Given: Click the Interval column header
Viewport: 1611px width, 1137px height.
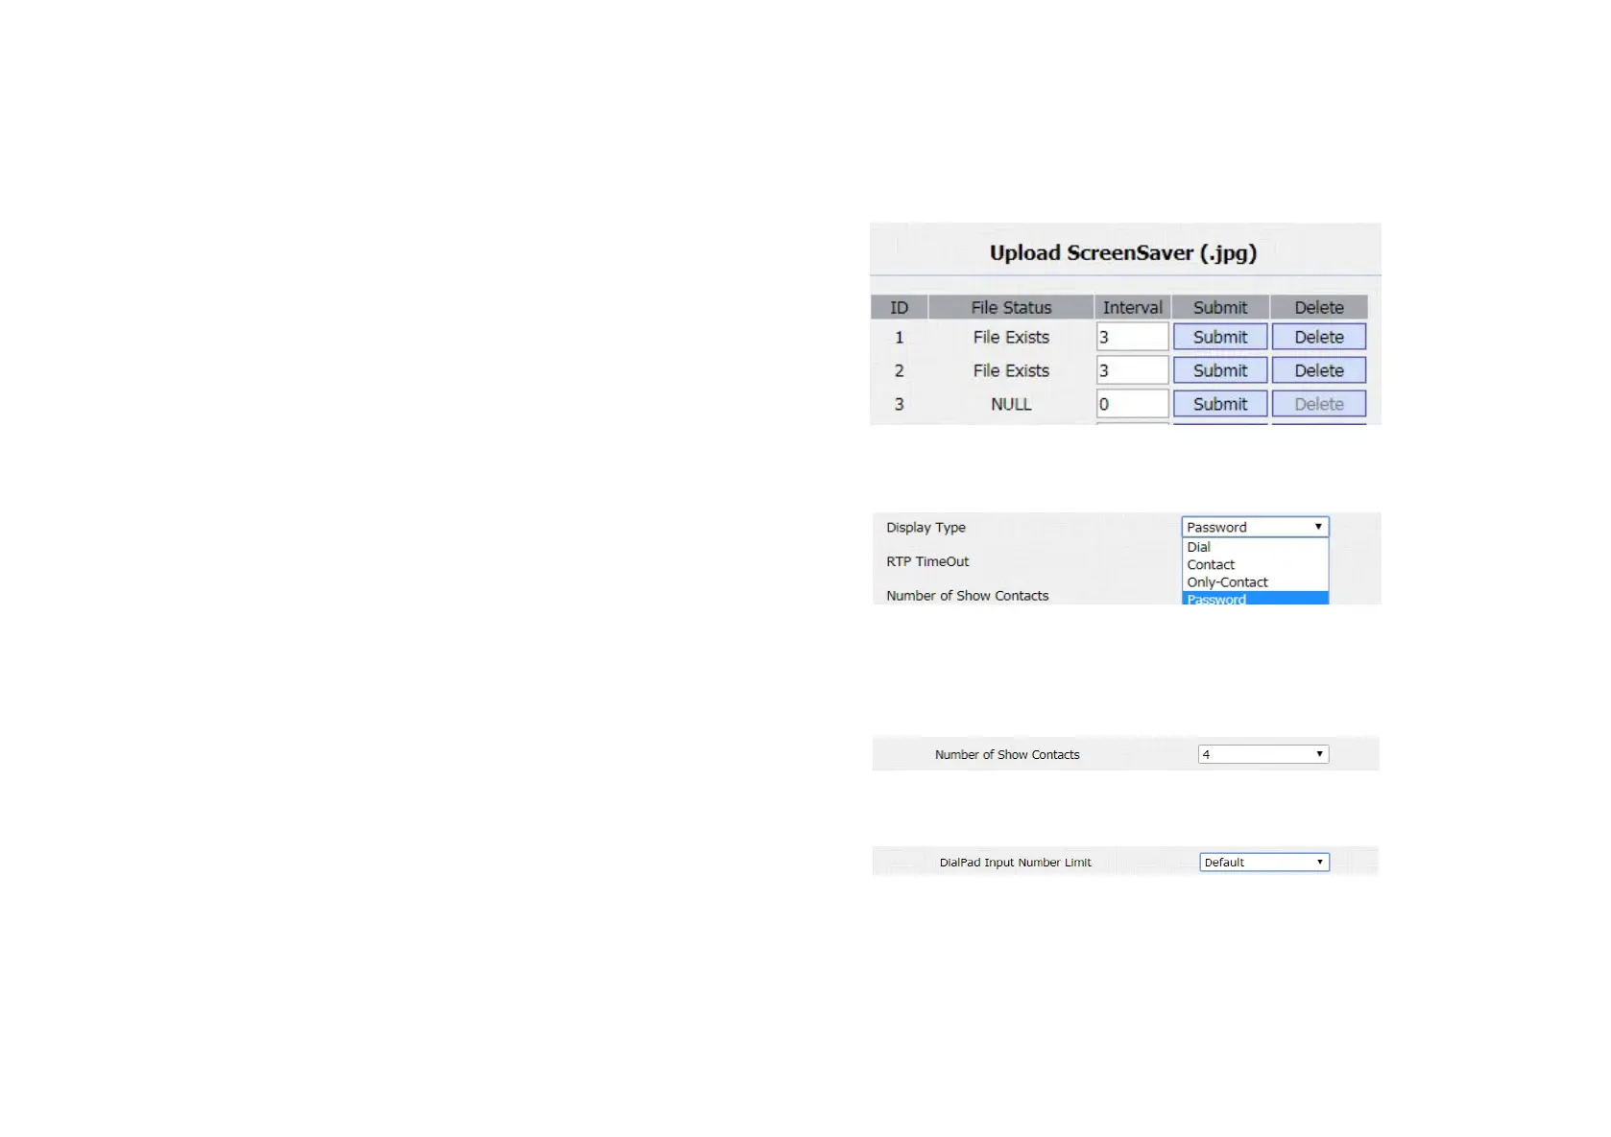Looking at the screenshot, I should tap(1133, 307).
